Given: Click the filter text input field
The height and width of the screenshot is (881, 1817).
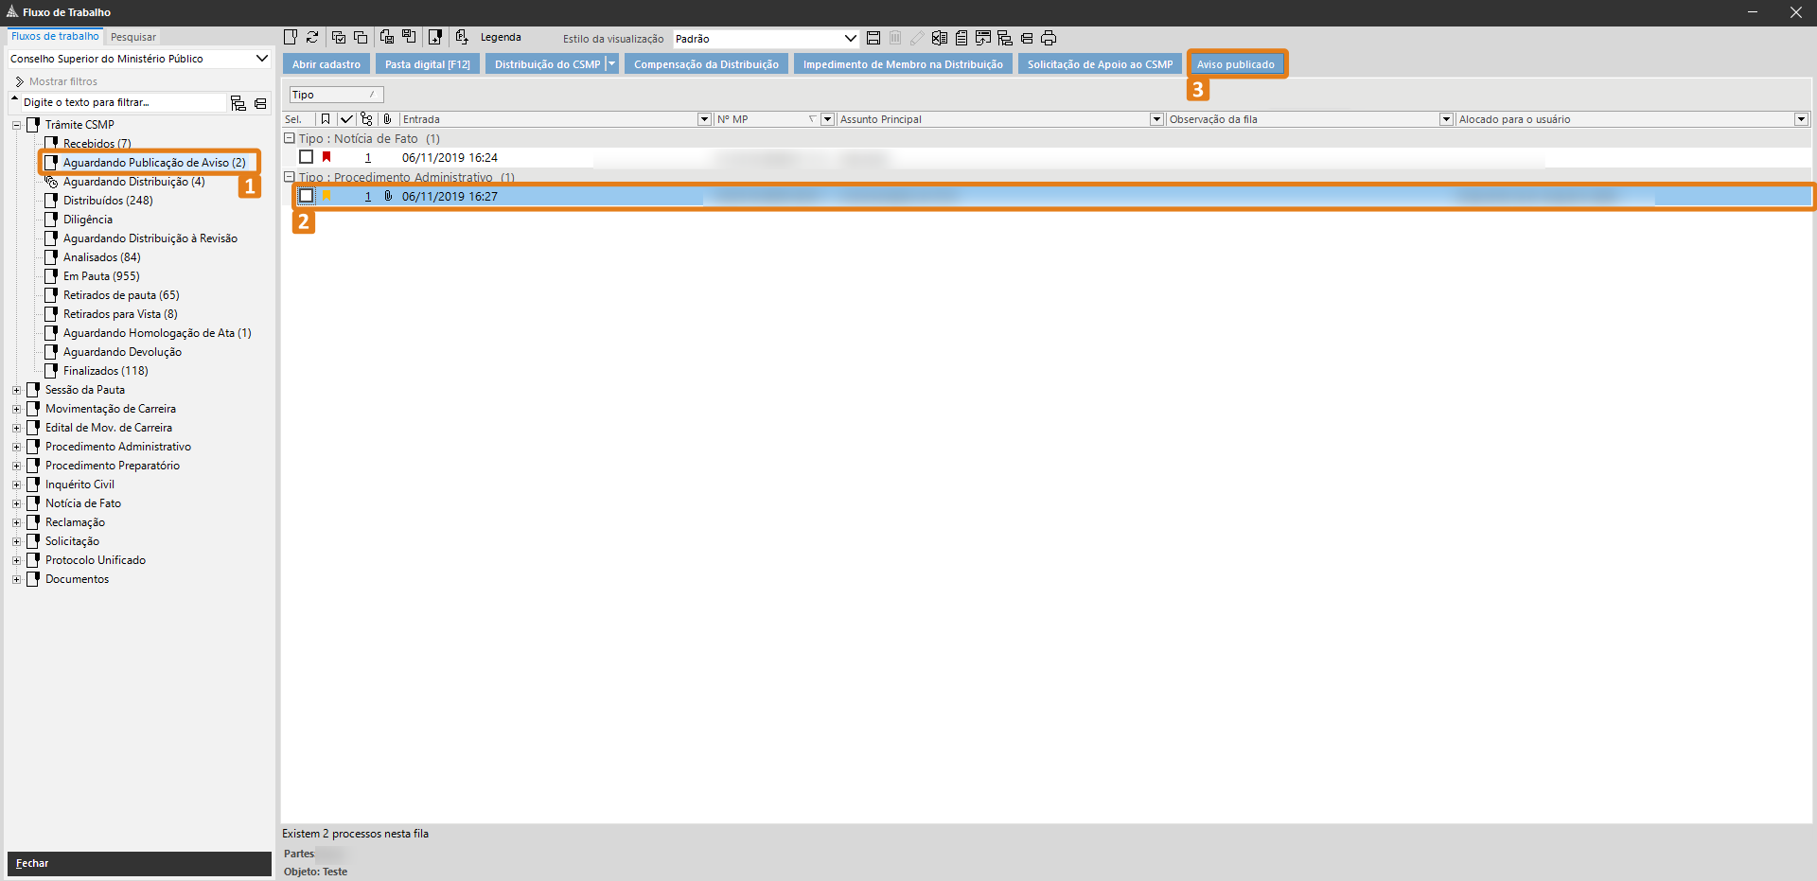Looking at the screenshot, I should click(123, 102).
